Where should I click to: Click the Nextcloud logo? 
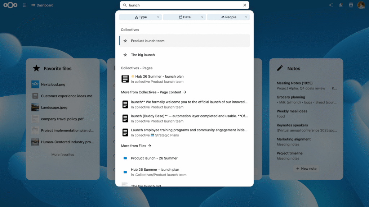(10, 5)
